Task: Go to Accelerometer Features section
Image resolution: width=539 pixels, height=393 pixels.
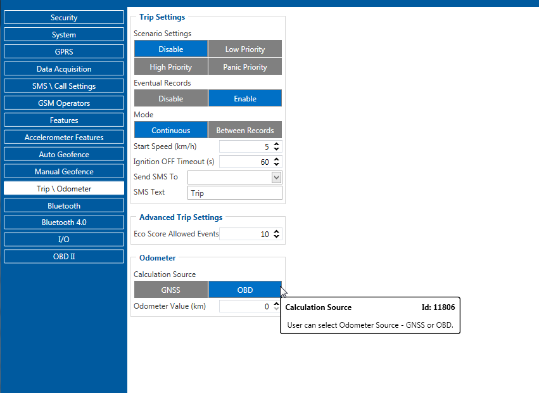Action: [64, 138]
